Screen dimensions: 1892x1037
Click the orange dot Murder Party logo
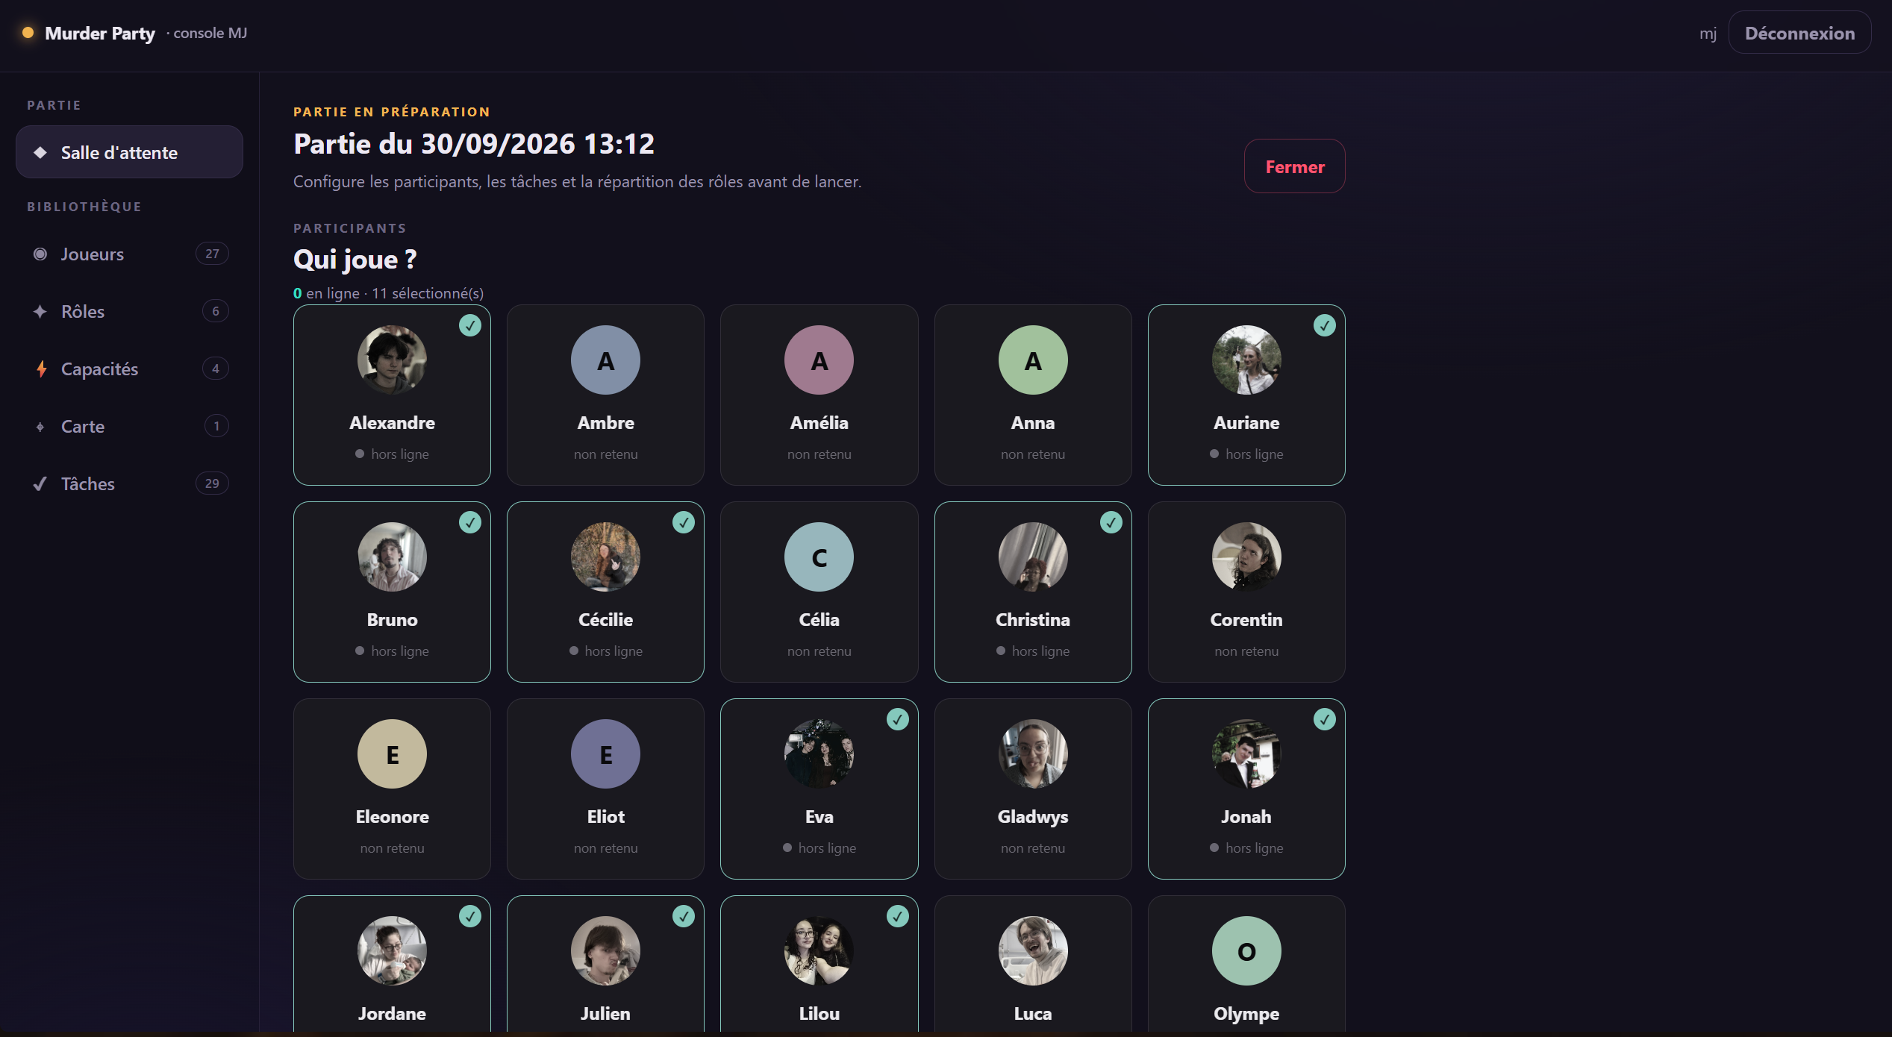(28, 33)
